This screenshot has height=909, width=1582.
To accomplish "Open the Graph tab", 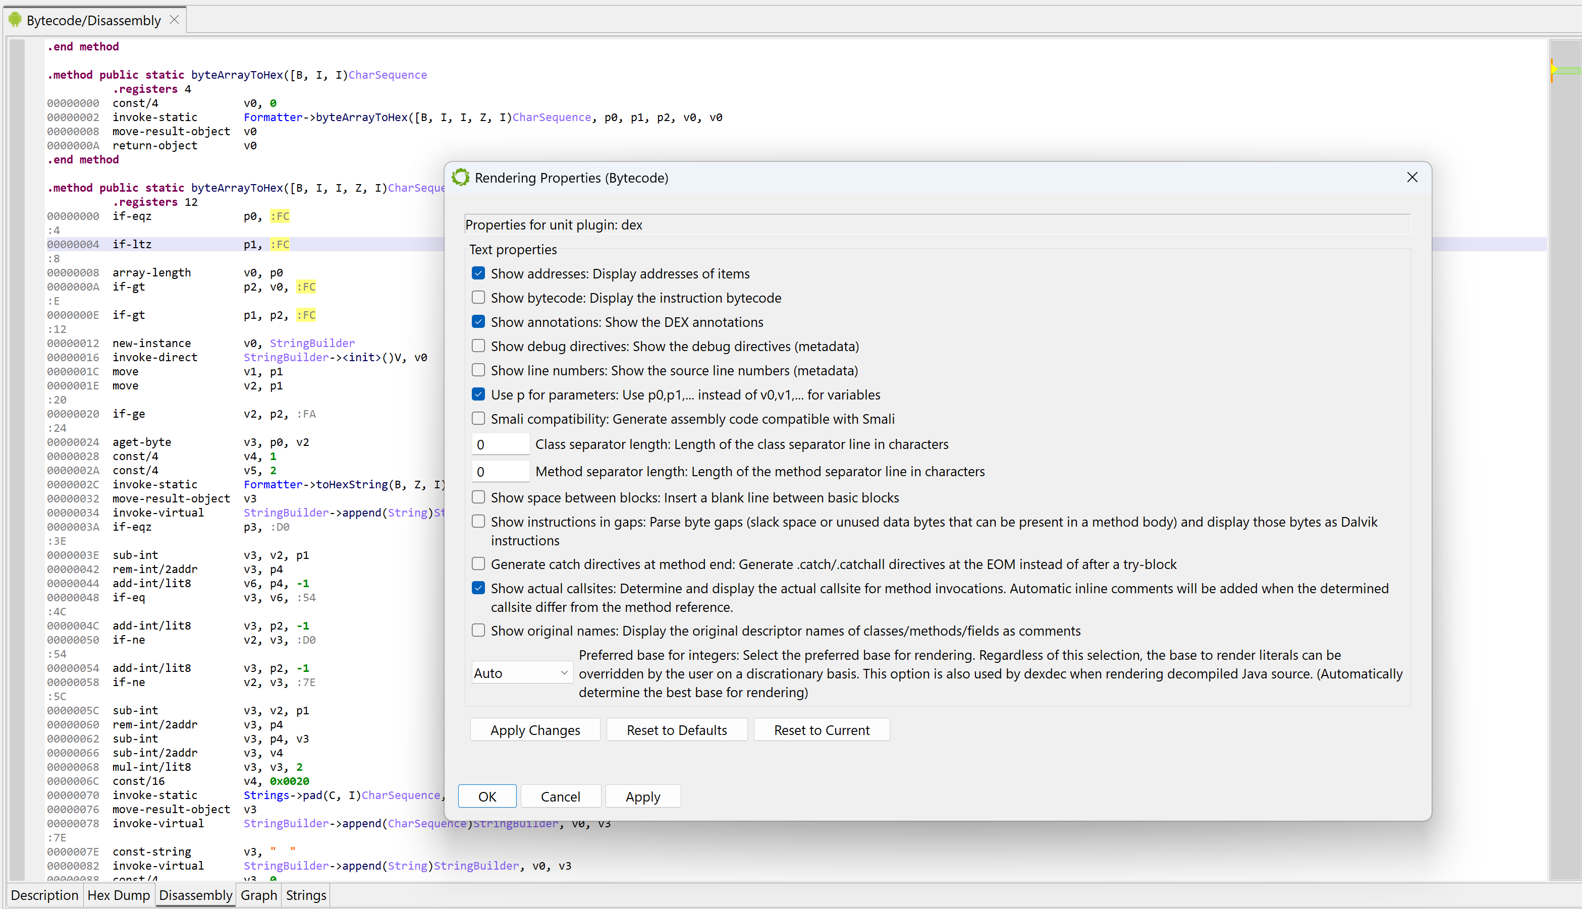I will (258, 895).
